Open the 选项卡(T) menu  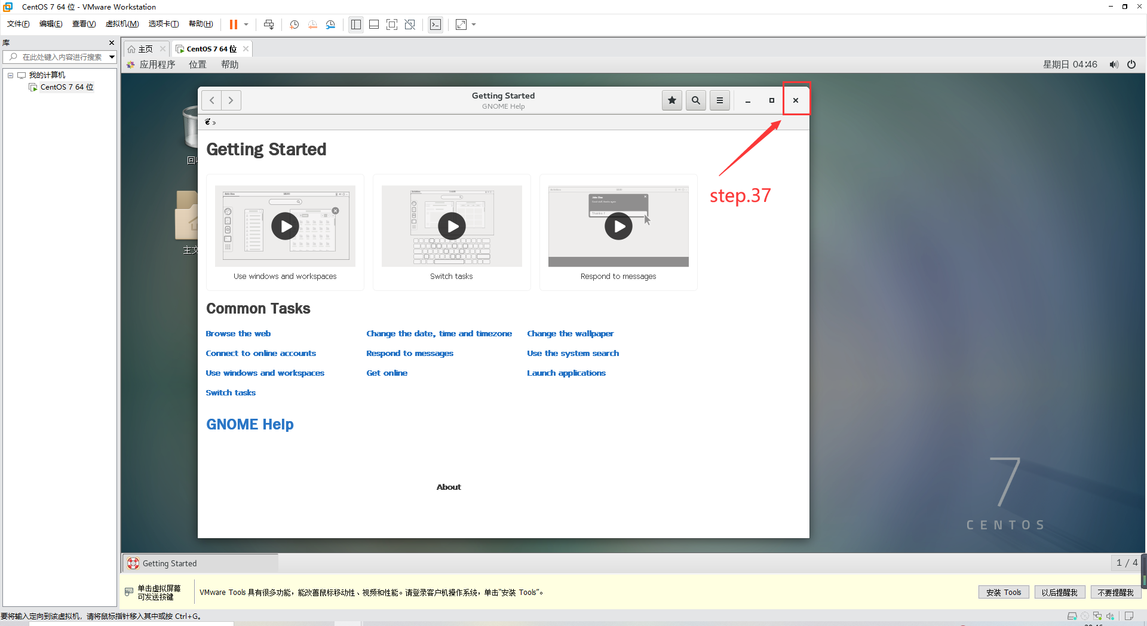click(x=164, y=24)
